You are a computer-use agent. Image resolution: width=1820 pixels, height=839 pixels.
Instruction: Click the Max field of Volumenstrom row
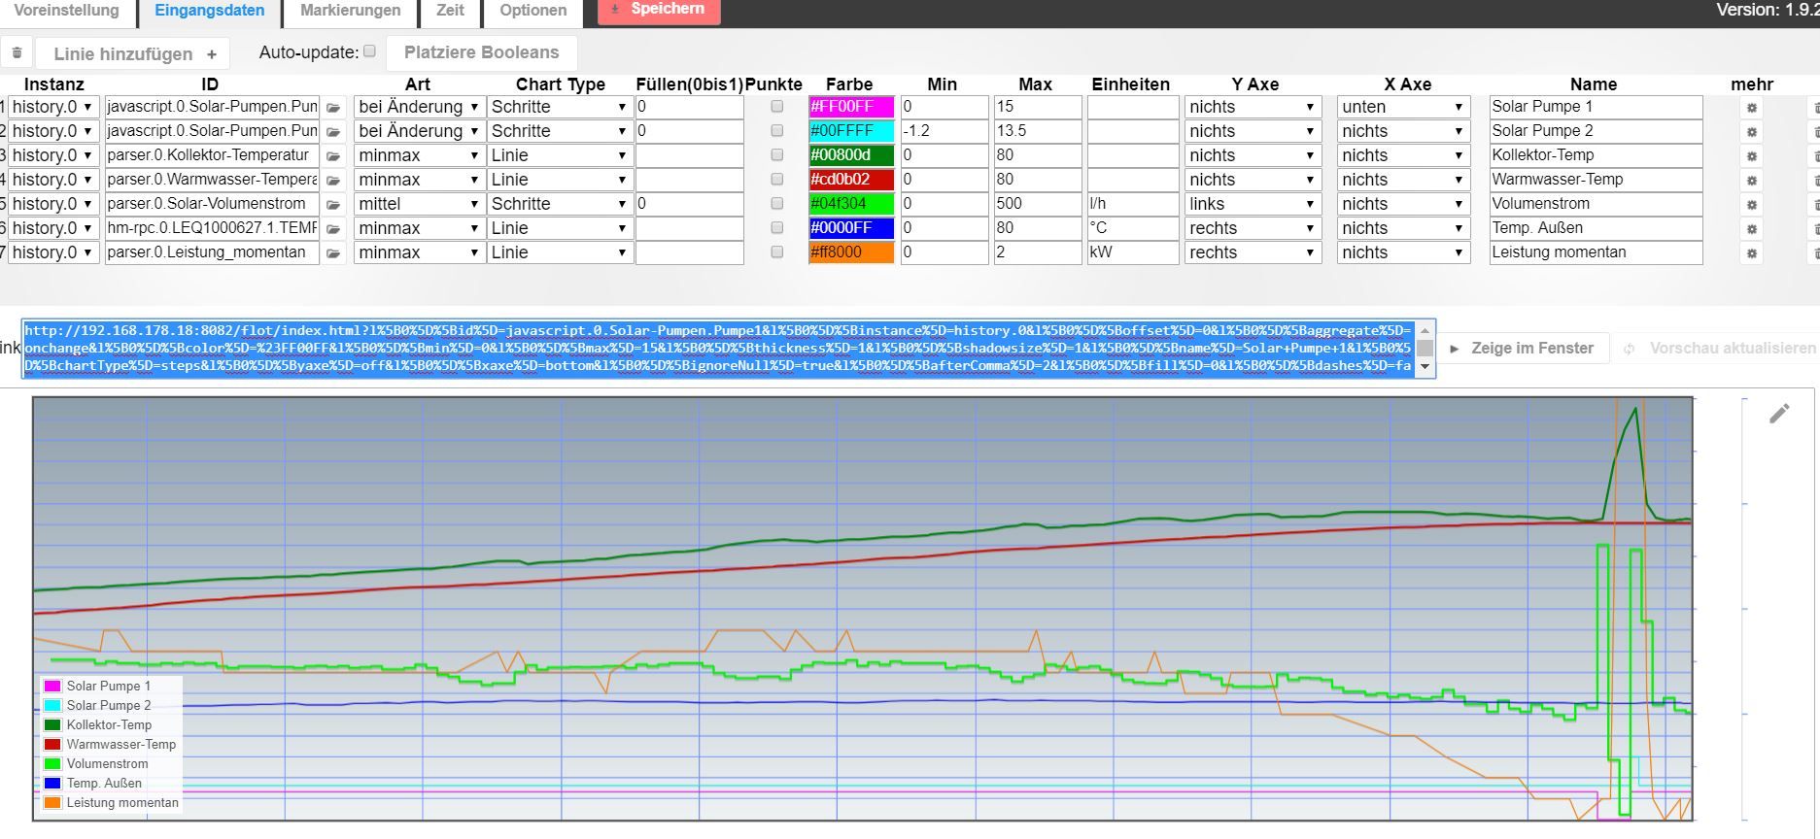pyautogui.click(x=1037, y=204)
